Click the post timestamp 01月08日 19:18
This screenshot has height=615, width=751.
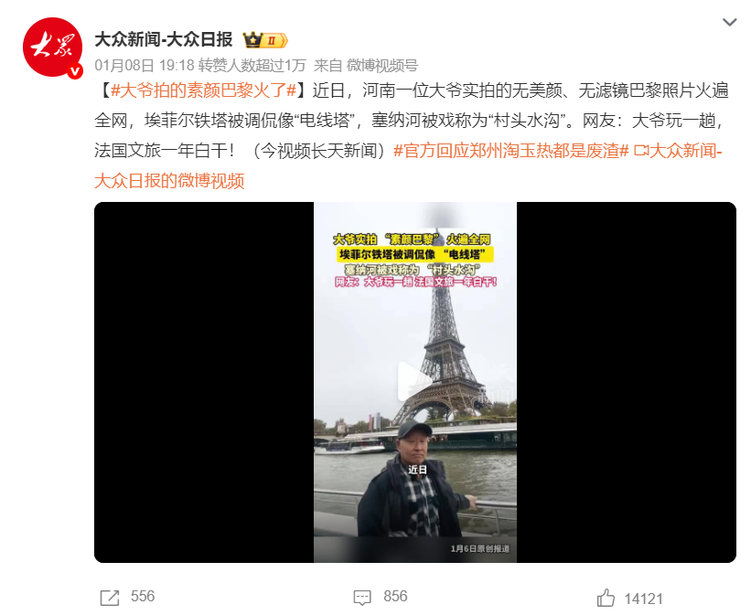pos(145,65)
